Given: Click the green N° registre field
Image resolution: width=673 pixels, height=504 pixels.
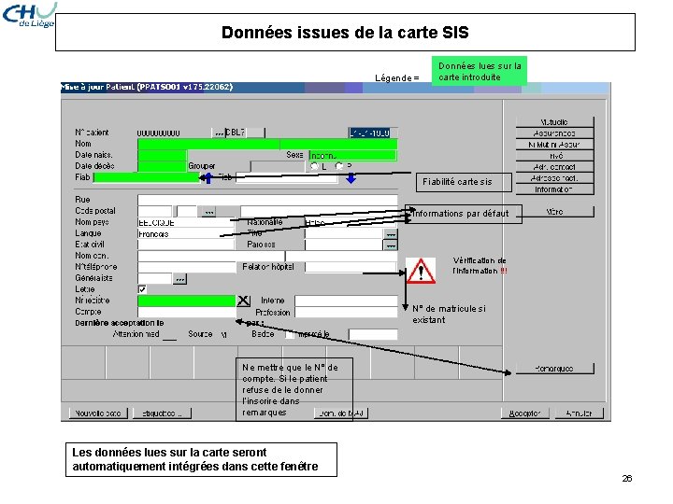Looking at the screenshot, I should pos(187,301).
